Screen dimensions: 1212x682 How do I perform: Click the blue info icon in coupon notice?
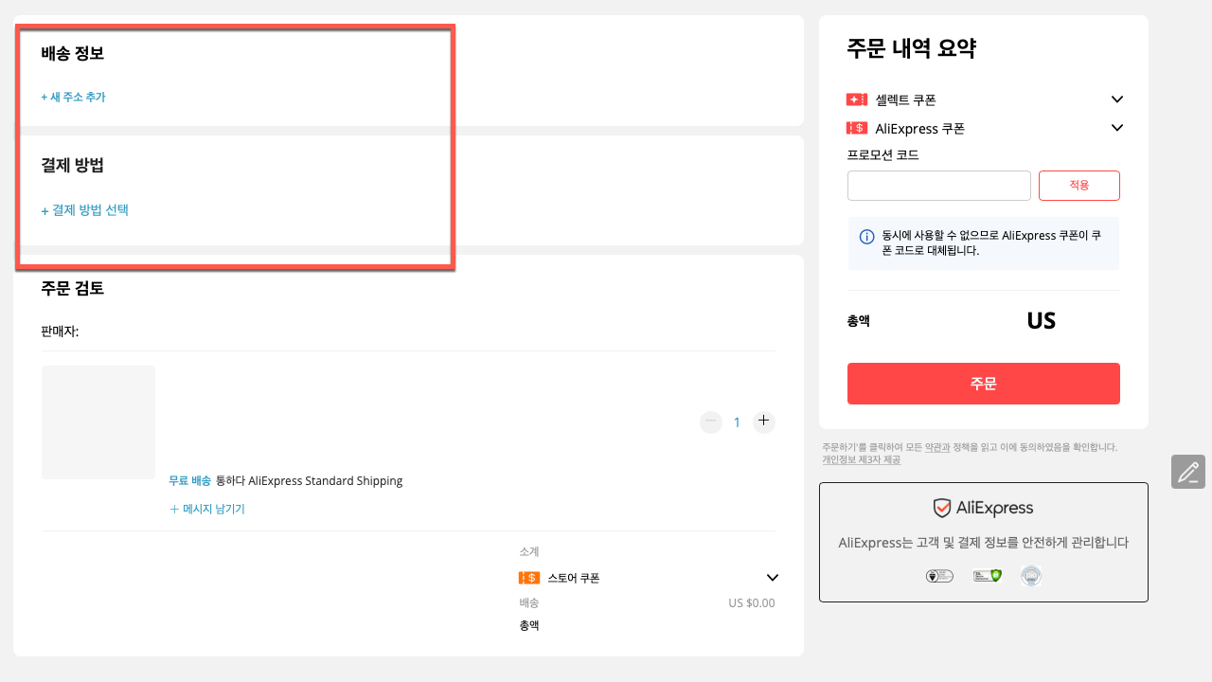tap(866, 237)
